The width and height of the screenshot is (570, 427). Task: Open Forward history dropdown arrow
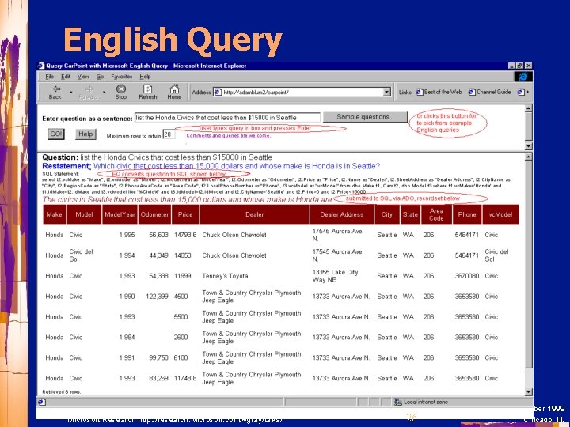(104, 93)
